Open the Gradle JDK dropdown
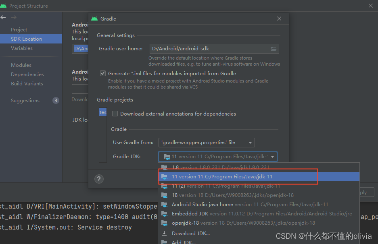 pos(274,157)
